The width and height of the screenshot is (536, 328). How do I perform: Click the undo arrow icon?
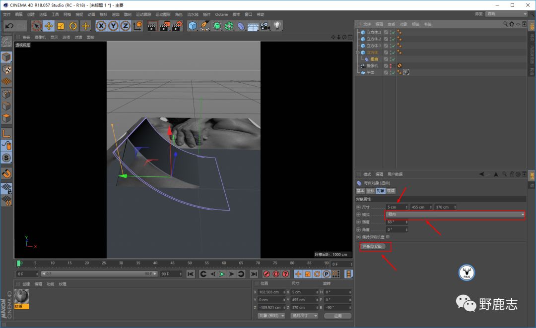[x=8, y=26]
